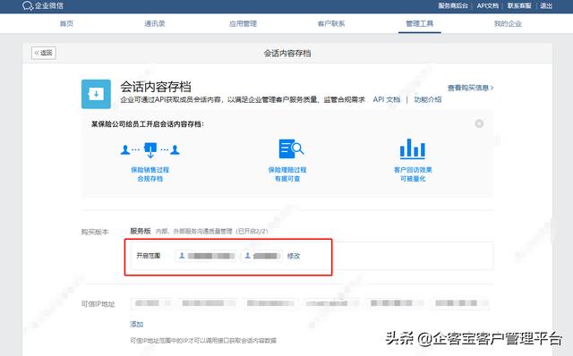Click second member tag in 开启范围
The height and width of the screenshot is (356, 573).
pos(261,256)
